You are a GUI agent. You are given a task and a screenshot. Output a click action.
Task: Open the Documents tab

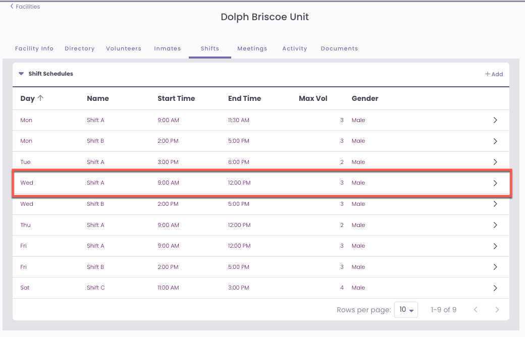point(339,48)
